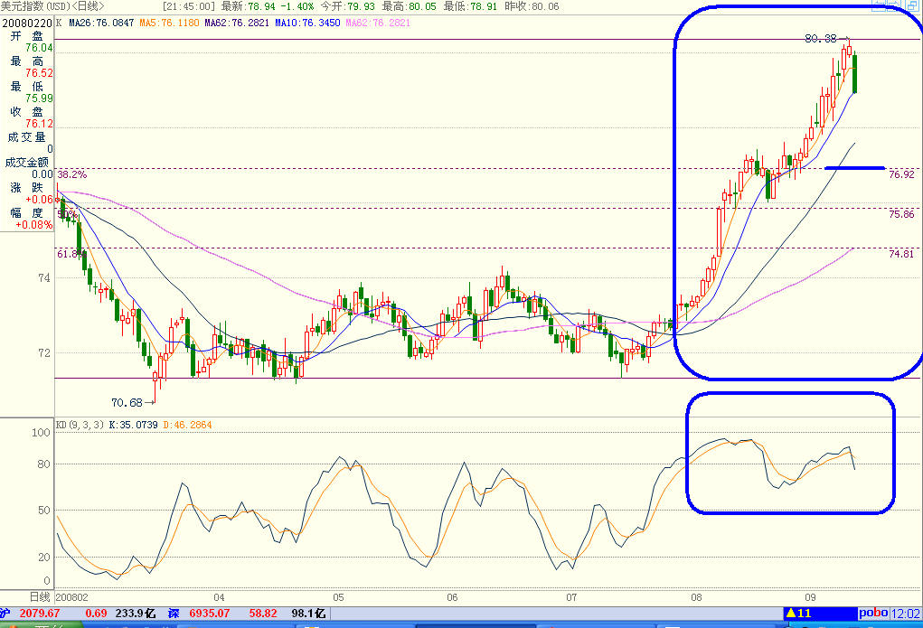Click the yellow triangle alert showing 11
The height and width of the screenshot is (628, 923).
(799, 613)
